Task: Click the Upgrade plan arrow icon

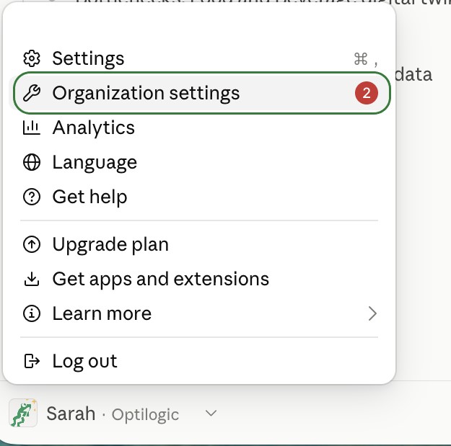Action: pyautogui.click(x=32, y=244)
